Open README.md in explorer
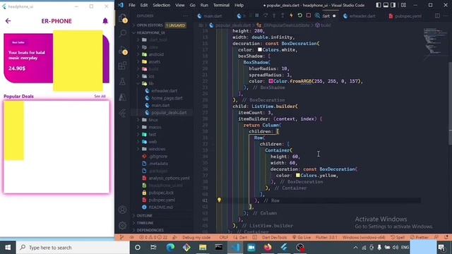The image size is (452, 254). point(160,207)
